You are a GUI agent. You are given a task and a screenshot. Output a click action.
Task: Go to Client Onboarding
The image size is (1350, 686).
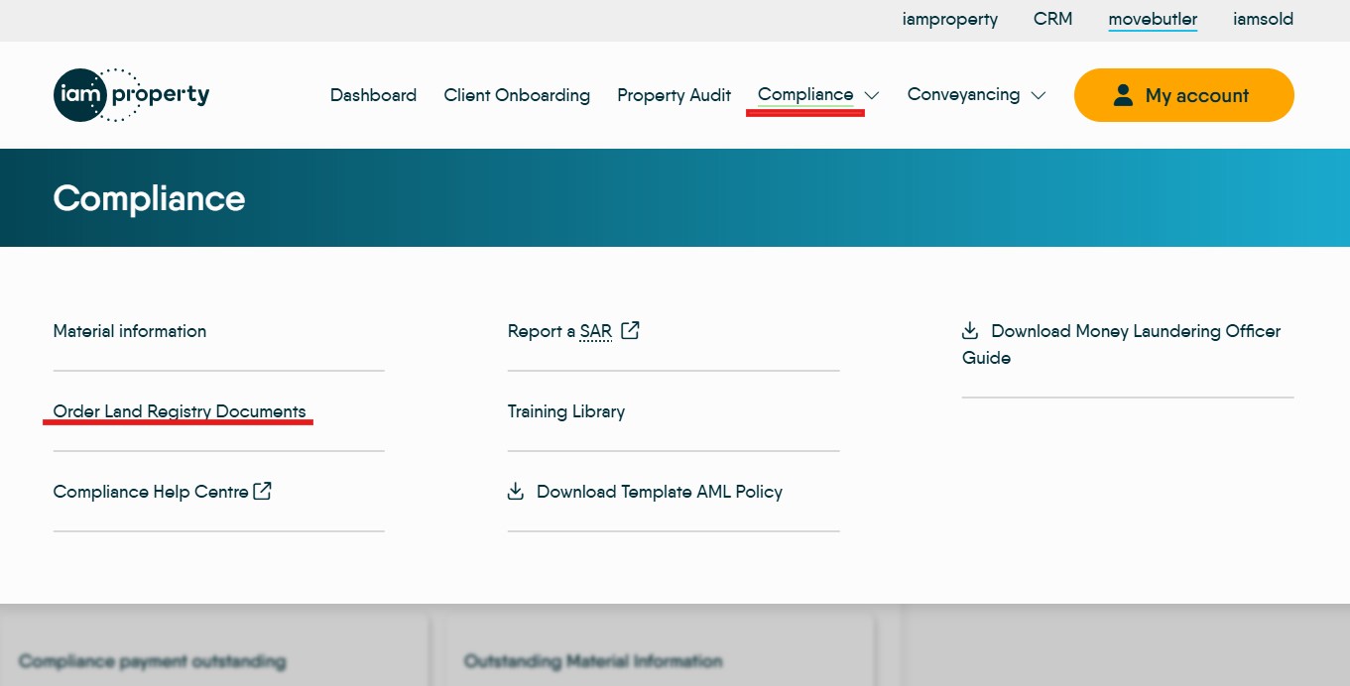click(517, 95)
